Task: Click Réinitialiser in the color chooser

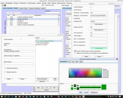Action: click(x=94, y=92)
